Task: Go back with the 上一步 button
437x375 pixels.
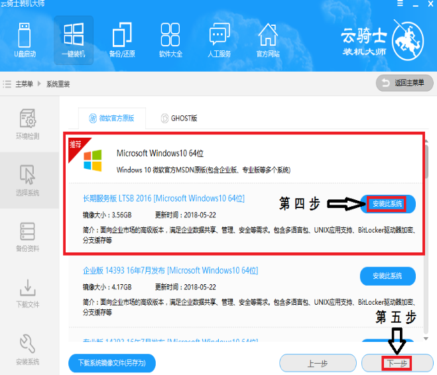Action: (x=318, y=363)
